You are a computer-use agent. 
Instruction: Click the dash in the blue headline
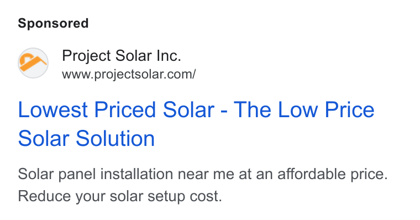[x=224, y=111]
